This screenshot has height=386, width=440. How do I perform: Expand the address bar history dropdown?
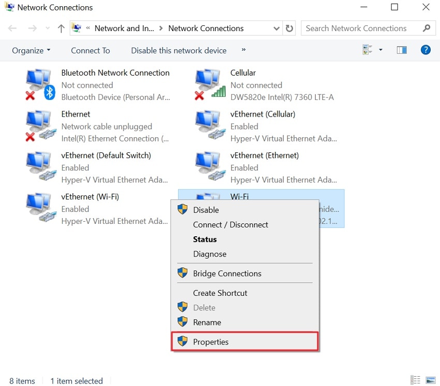point(277,28)
